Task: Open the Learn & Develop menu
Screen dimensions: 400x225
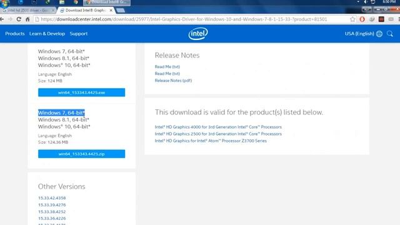Action: pos(47,34)
